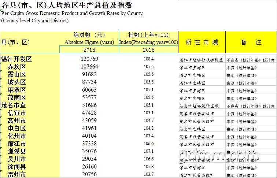The height and width of the screenshot is (178, 277).
Task: Select the row label 化州市
Action: (17, 136)
